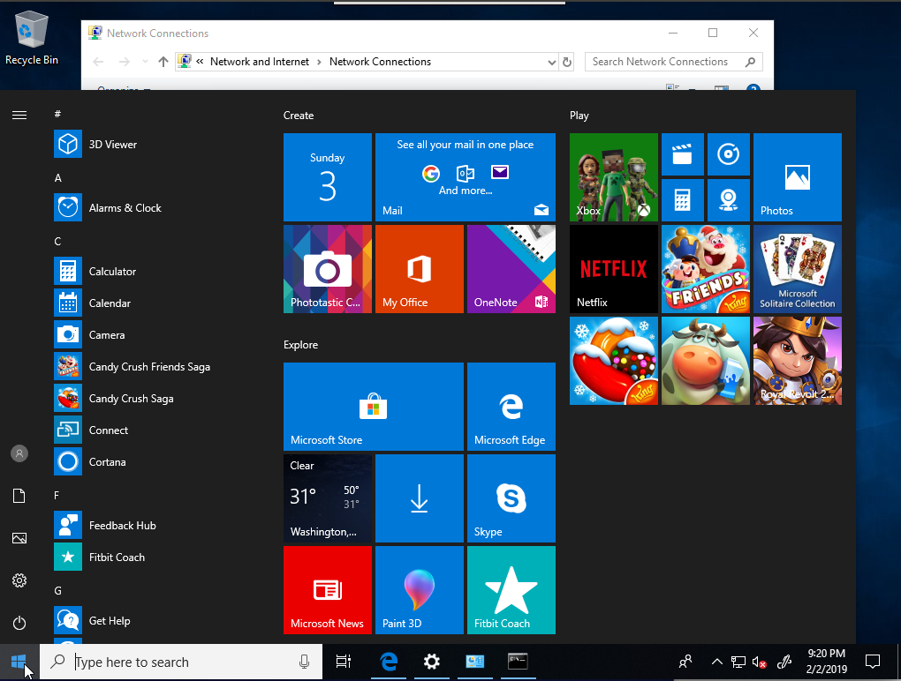Open Command Prompt on the taskbar
901x681 pixels.
click(518, 662)
